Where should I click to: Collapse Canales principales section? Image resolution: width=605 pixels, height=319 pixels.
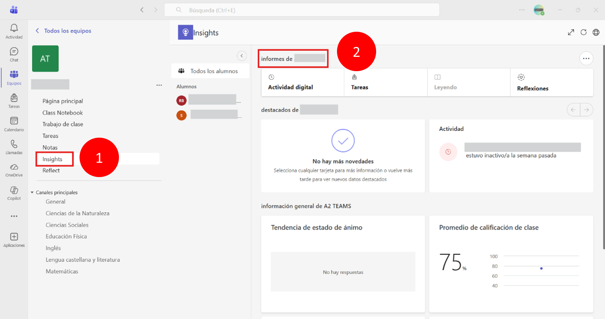click(x=32, y=193)
